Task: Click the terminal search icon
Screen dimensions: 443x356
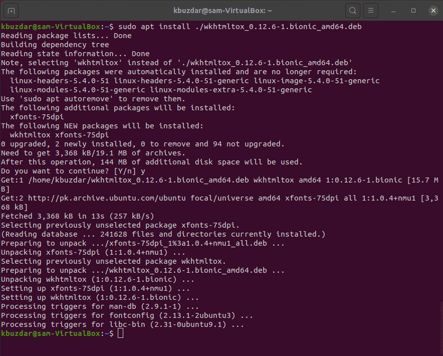Action: [353, 11]
